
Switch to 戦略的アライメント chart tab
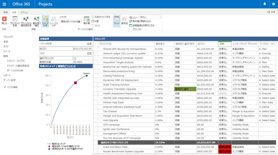coord(67,66)
